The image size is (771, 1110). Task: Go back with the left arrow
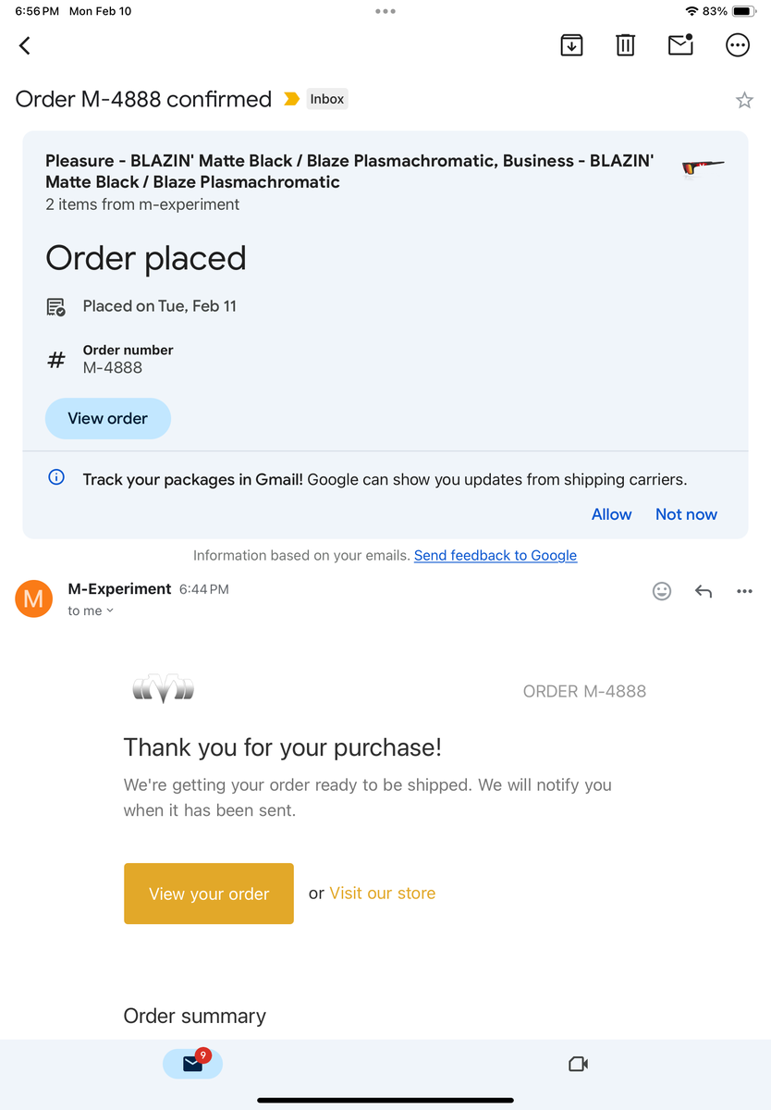coord(25,45)
